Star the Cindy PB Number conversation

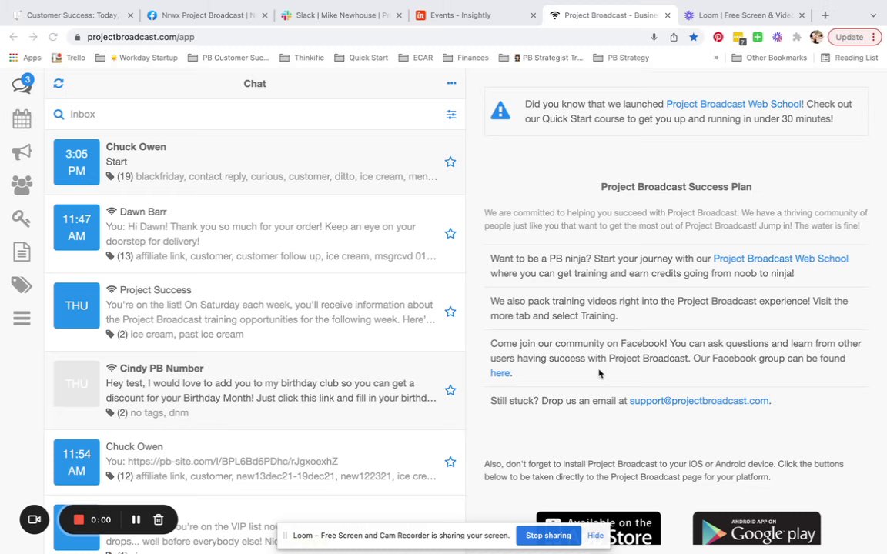(450, 390)
